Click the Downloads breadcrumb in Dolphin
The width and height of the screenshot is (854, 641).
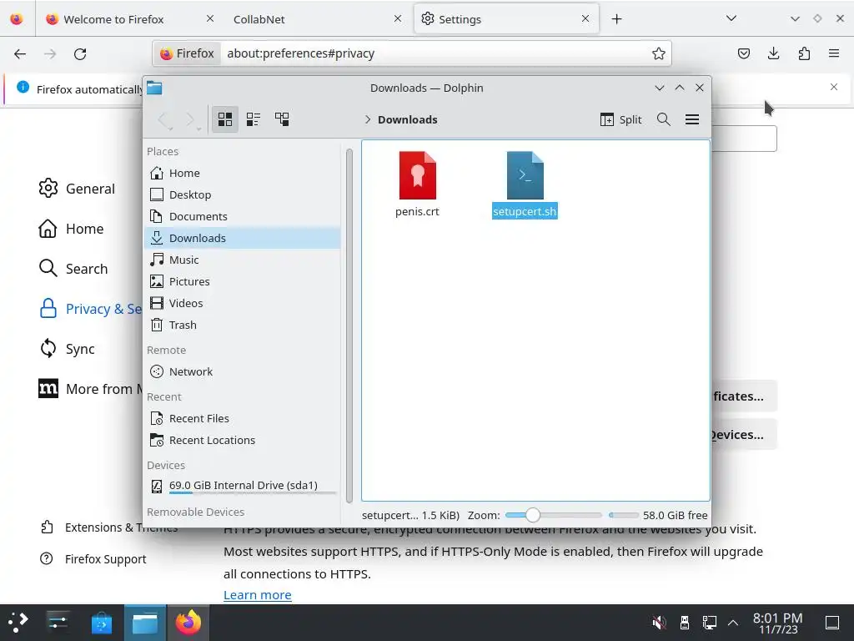(407, 120)
